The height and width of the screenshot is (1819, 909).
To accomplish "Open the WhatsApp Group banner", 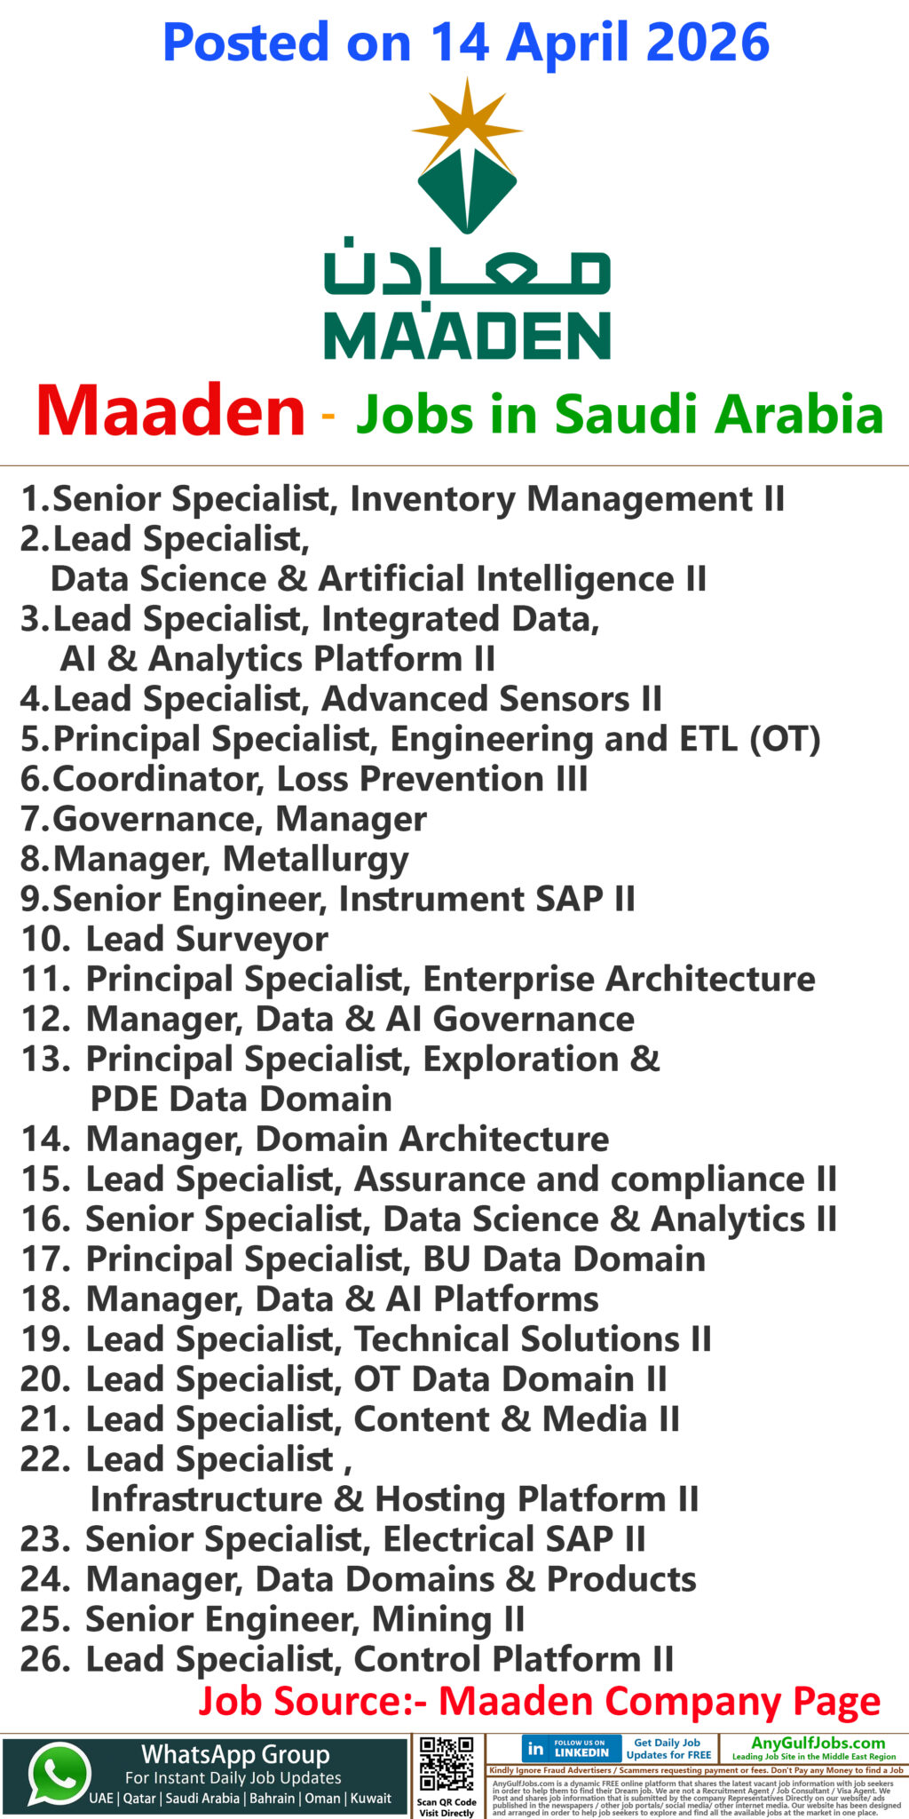I will click(205, 1774).
